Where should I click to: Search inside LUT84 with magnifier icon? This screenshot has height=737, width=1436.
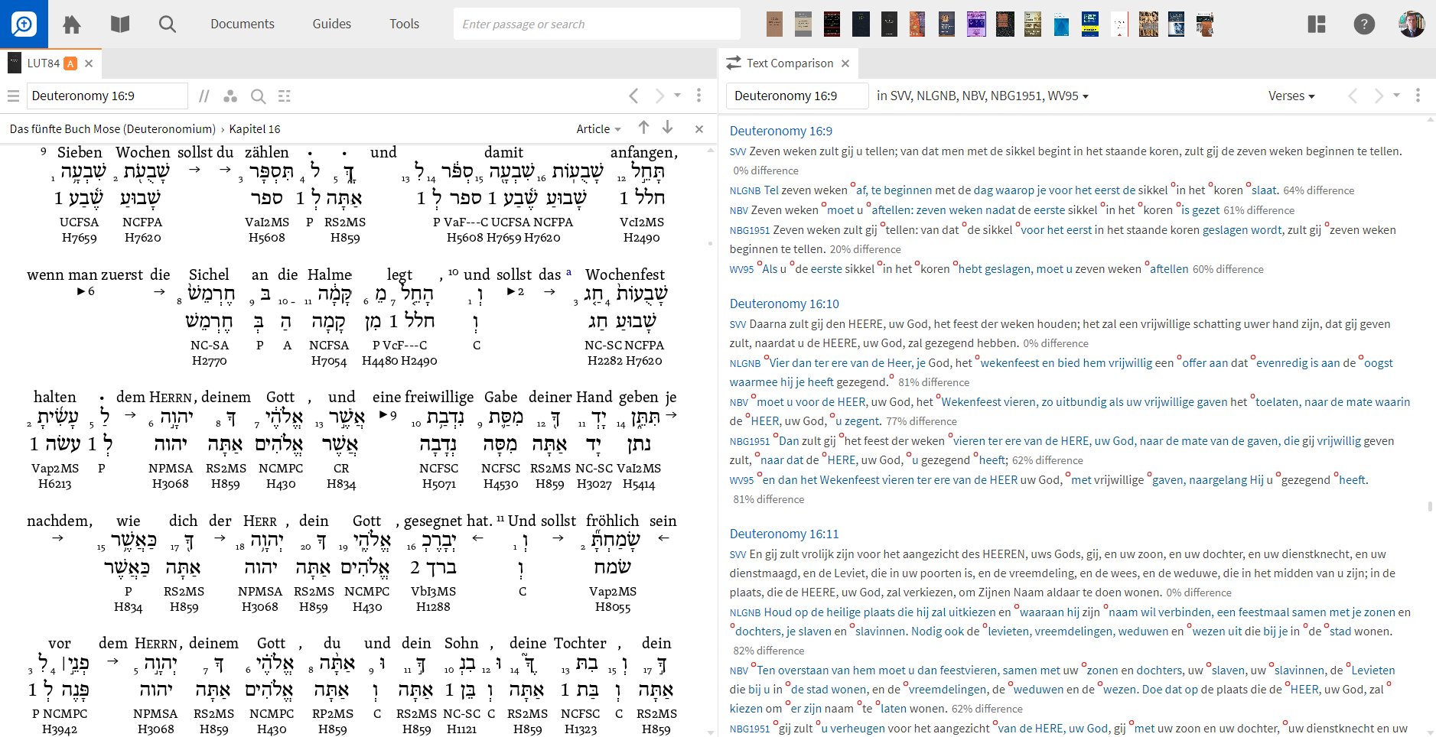tap(259, 96)
